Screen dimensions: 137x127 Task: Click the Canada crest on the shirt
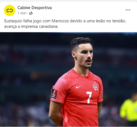click(x=95, y=87)
